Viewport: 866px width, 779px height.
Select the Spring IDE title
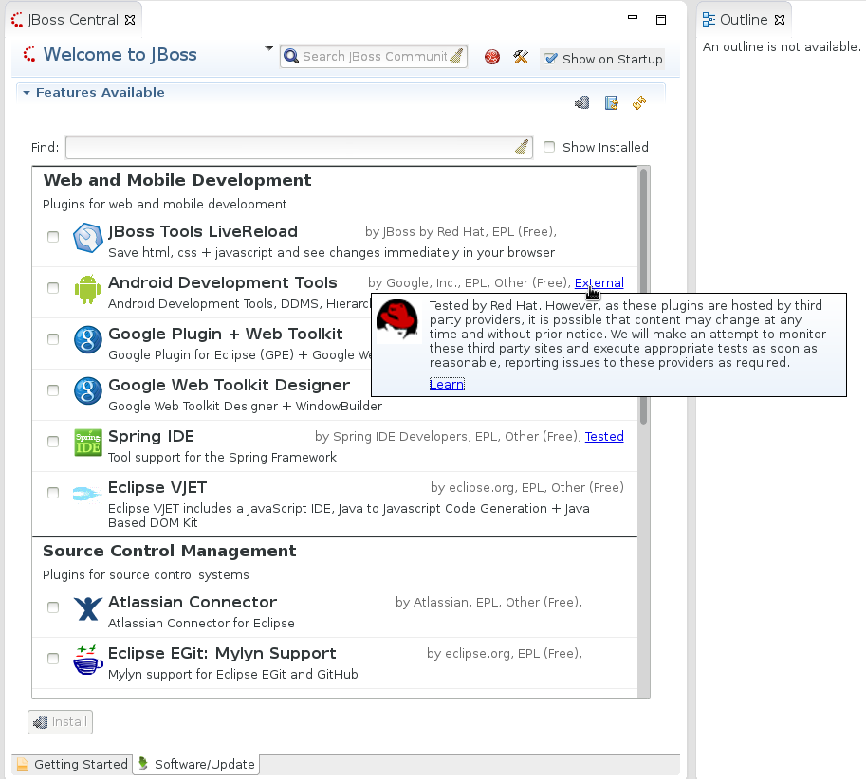point(152,436)
